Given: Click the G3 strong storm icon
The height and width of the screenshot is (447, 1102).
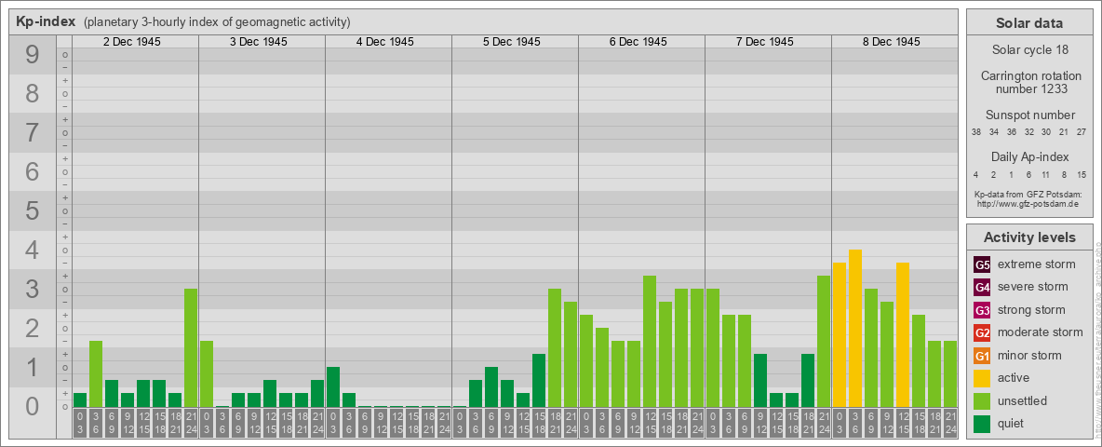Looking at the screenshot, I should coord(982,310).
